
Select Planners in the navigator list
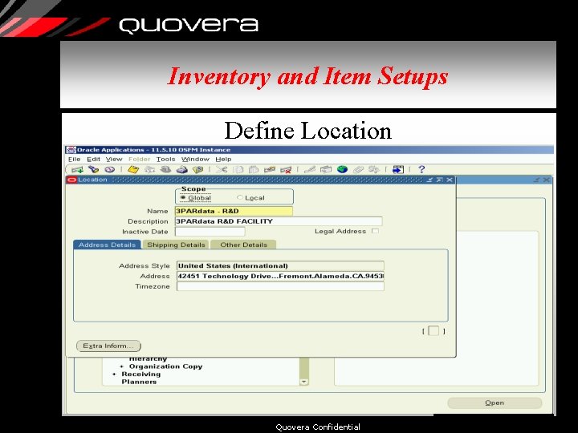139,382
